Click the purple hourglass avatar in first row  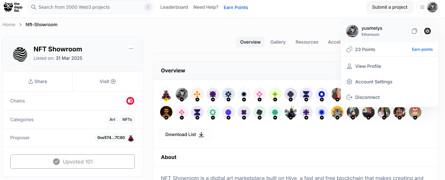[306, 94]
